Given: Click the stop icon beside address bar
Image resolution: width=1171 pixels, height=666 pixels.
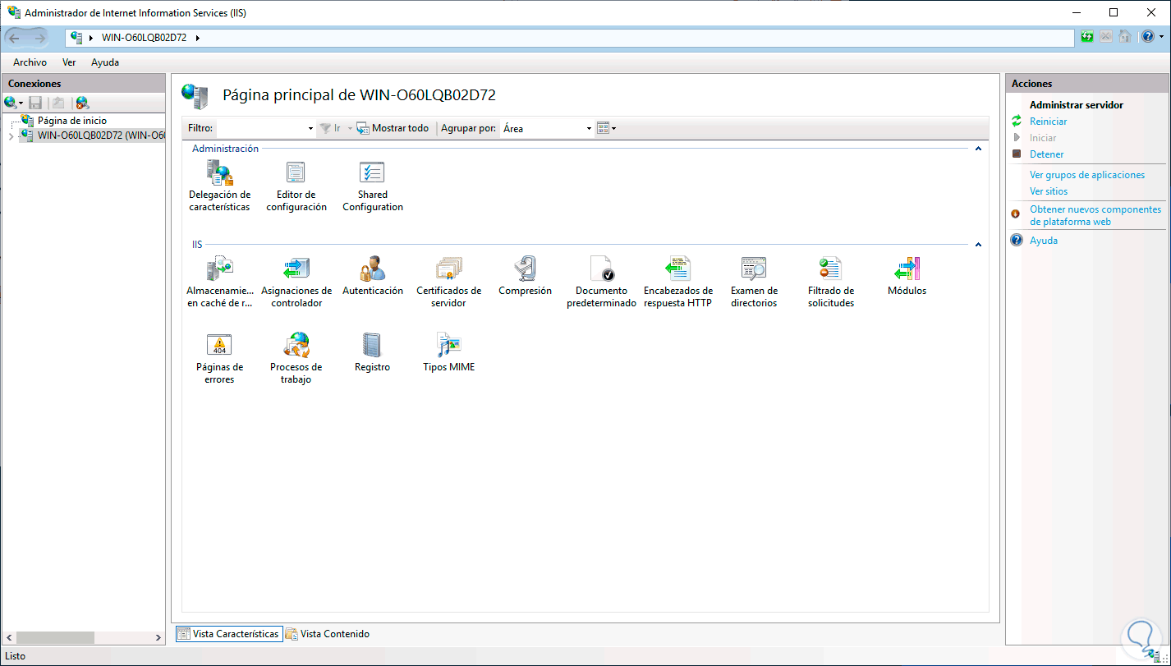Looking at the screenshot, I should point(1106,37).
